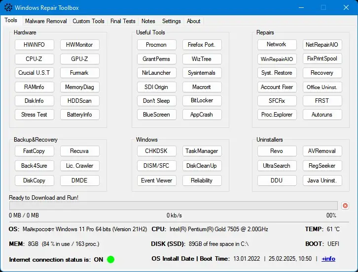Launch HDDScan

click(x=80, y=101)
